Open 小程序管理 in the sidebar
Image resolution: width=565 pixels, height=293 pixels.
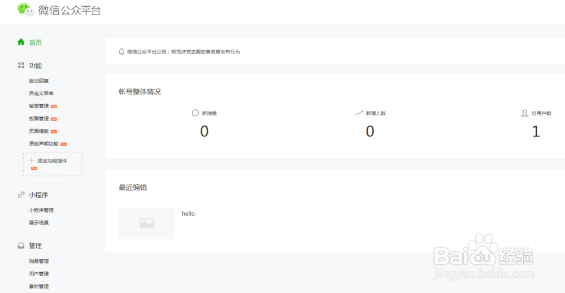[x=41, y=210]
